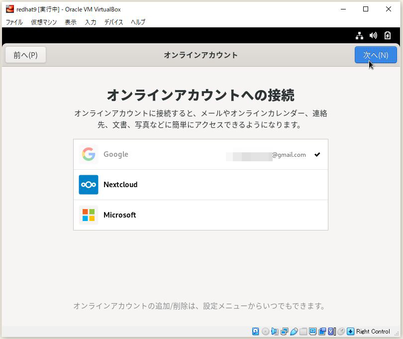The width and height of the screenshot is (403, 339).
Task: Open the デバイス menu
Action: click(x=113, y=22)
